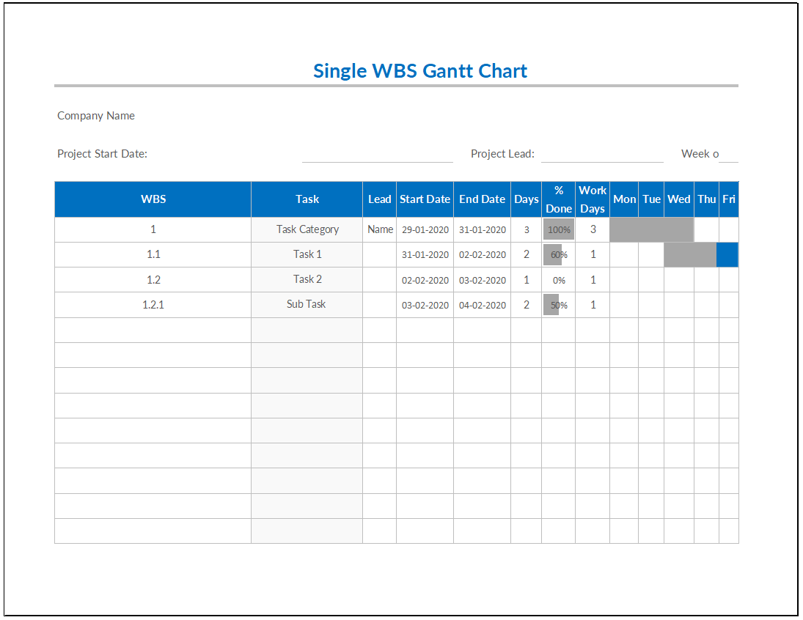Select start date 29-01-2020 cell

tap(425, 230)
